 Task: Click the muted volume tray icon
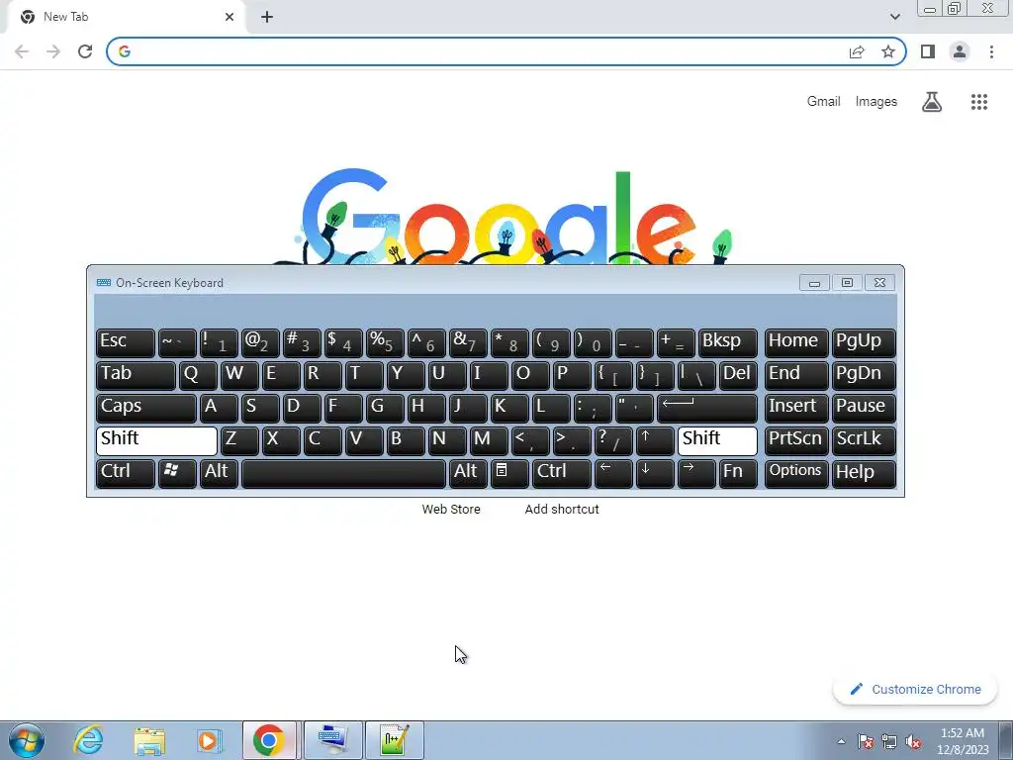pyautogui.click(x=913, y=741)
